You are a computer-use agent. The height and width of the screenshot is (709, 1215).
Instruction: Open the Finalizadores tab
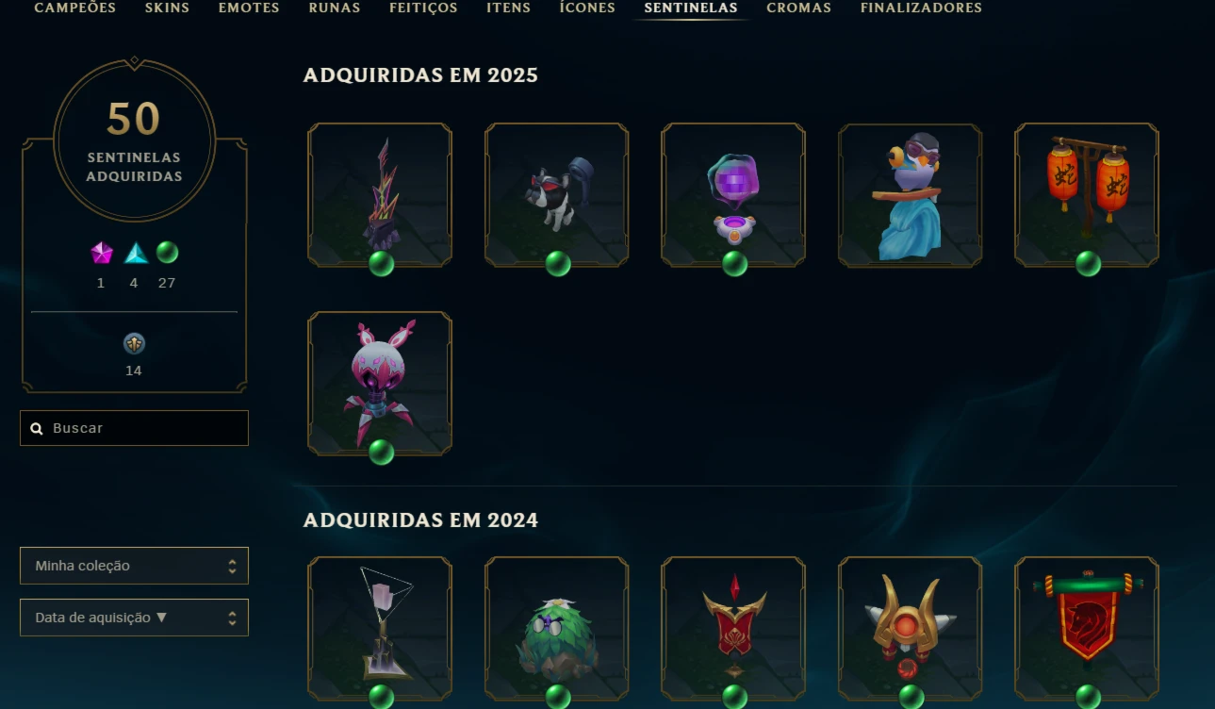point(921,8)
